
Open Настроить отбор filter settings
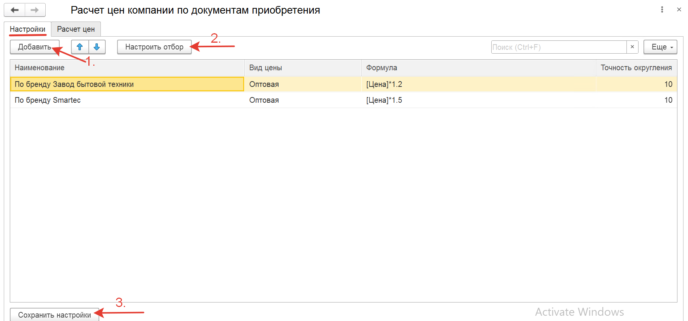(154, 47)
